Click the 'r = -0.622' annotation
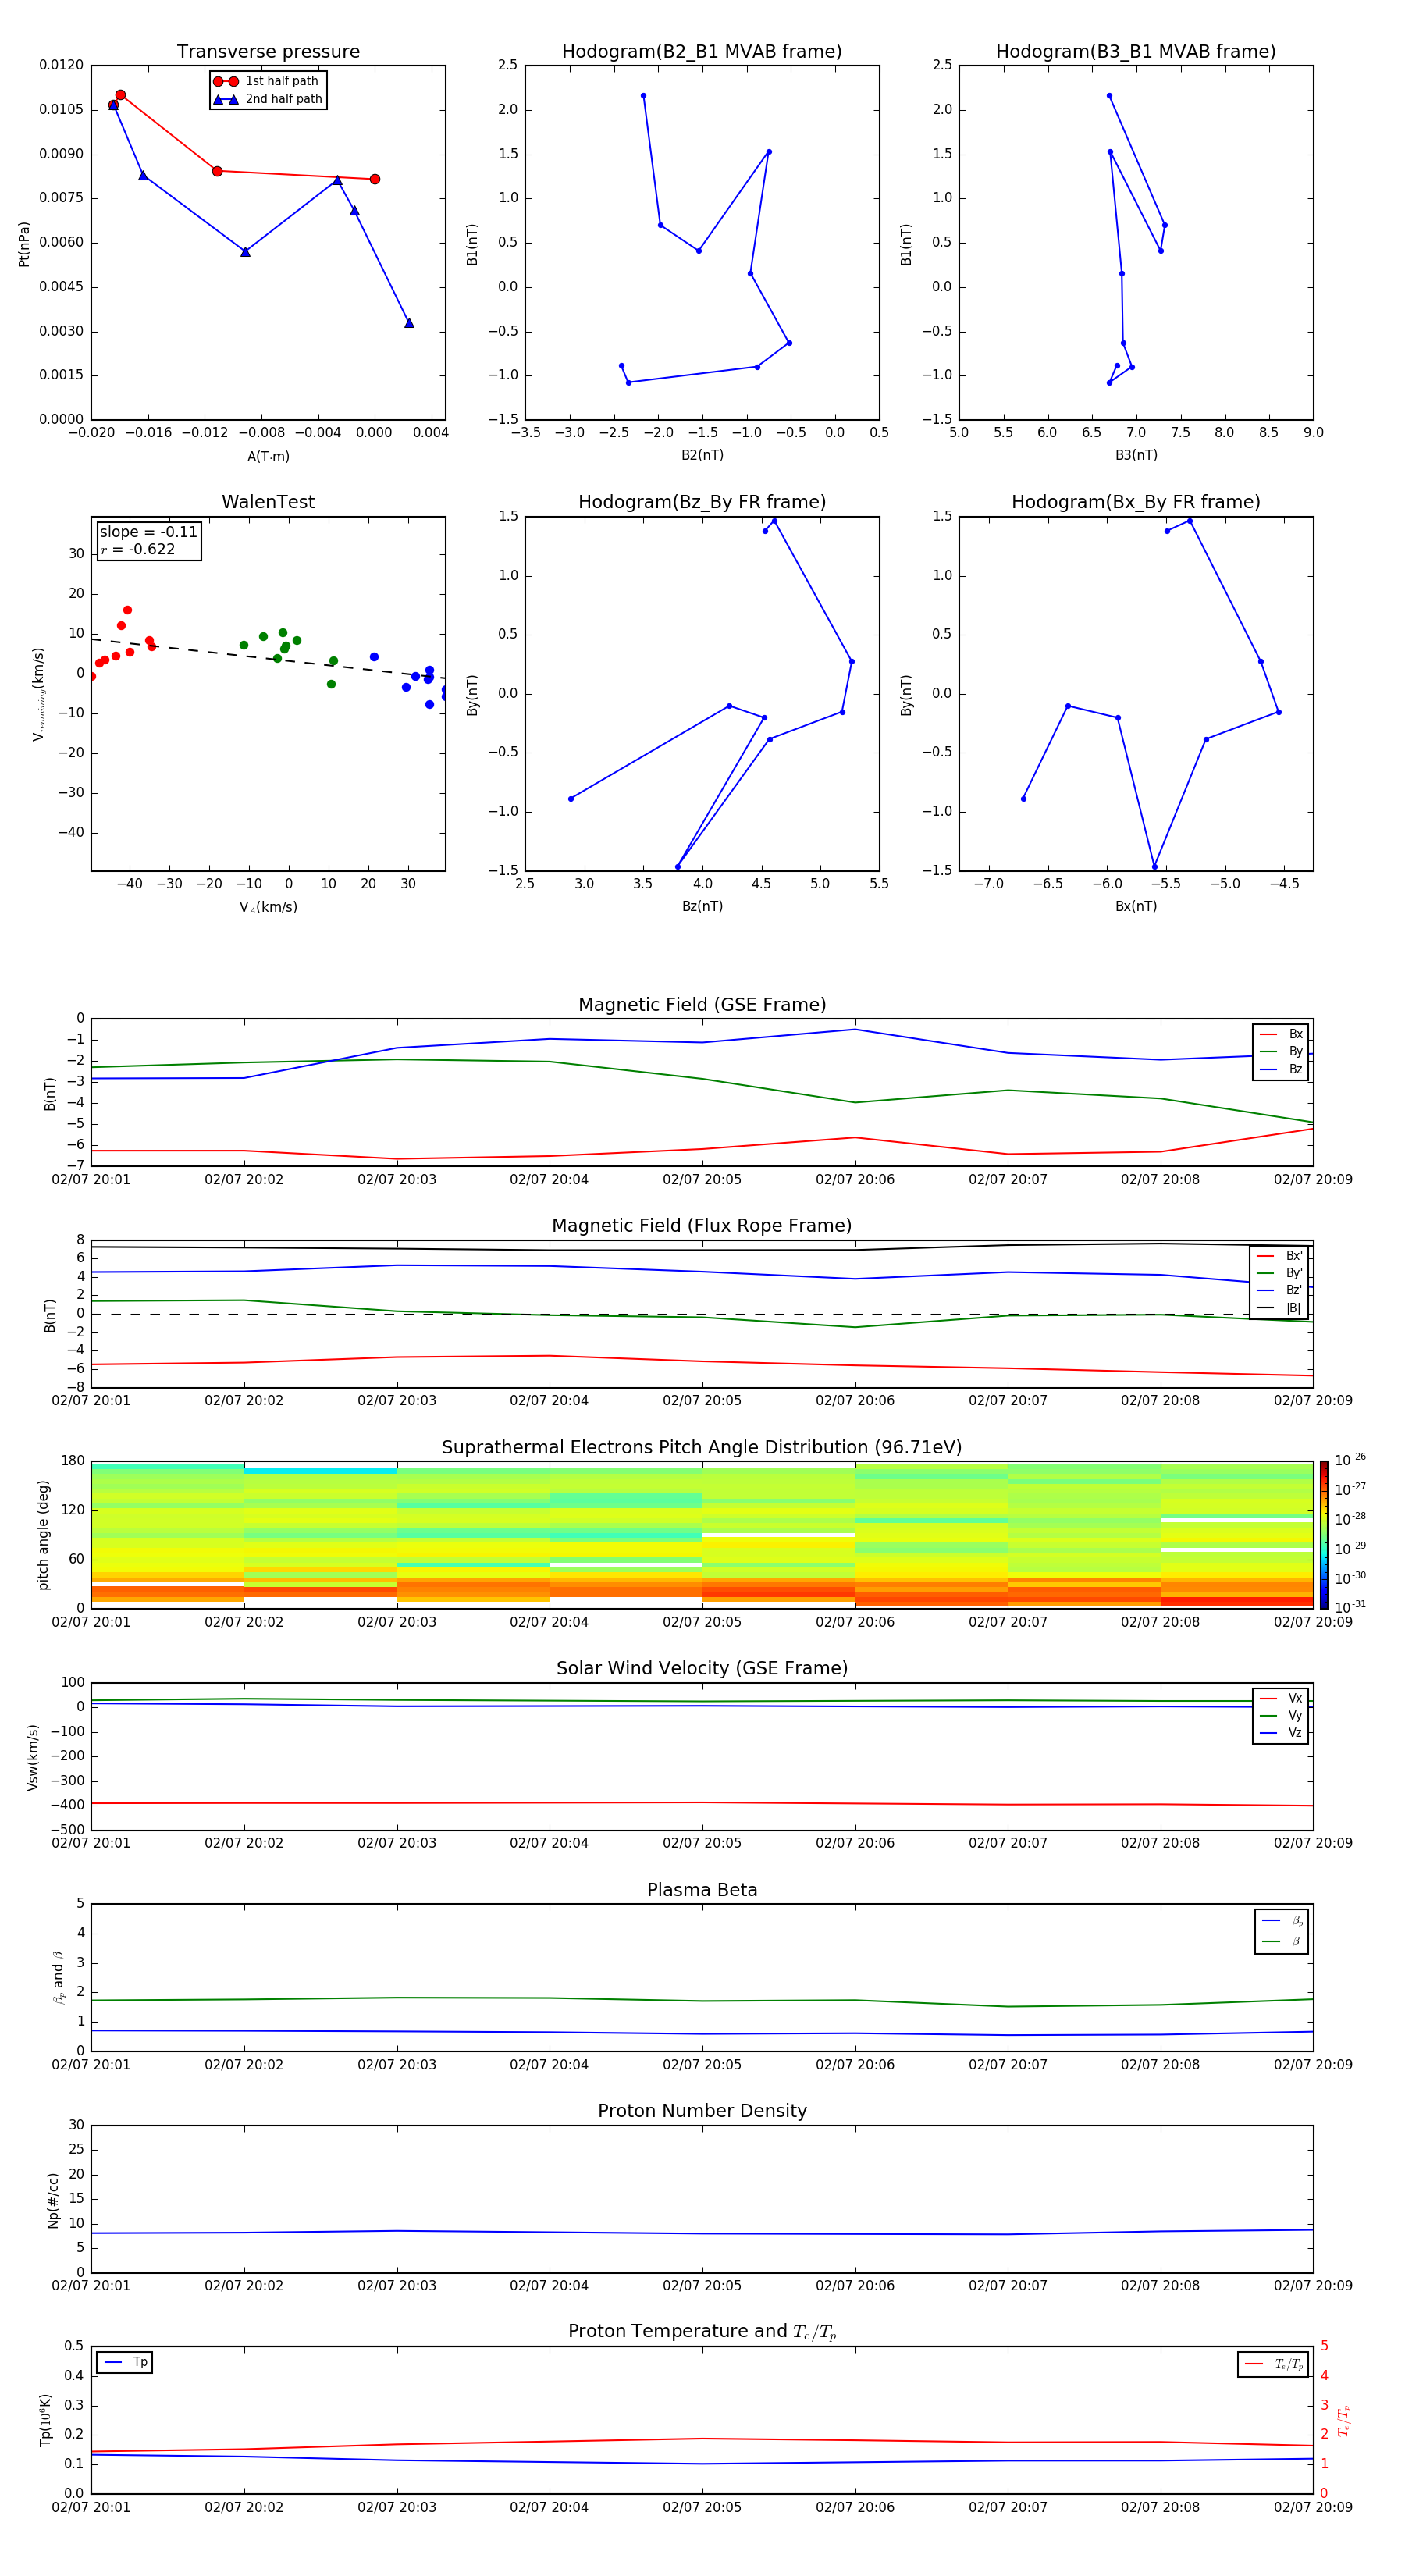 [138, 549]
